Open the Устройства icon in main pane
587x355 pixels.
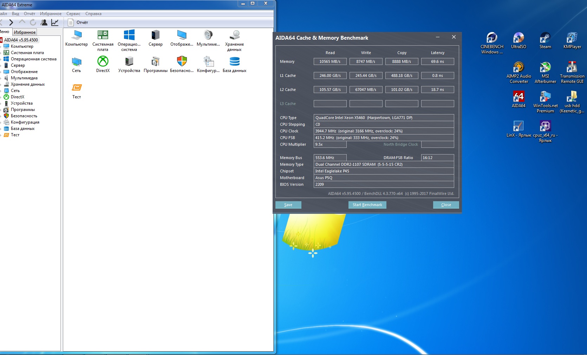[129, 64]
